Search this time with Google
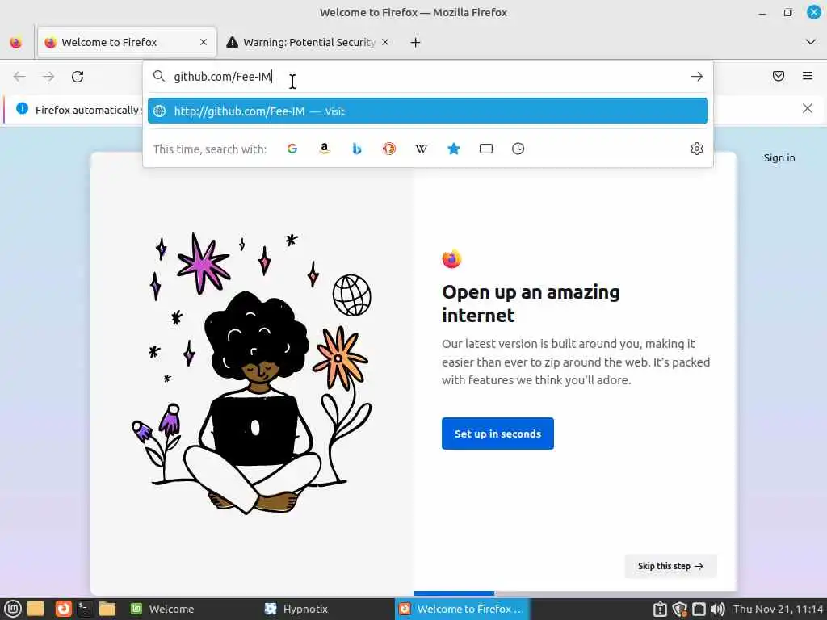Viewport: 827px width, 620px height. click(x=292, y=149)
